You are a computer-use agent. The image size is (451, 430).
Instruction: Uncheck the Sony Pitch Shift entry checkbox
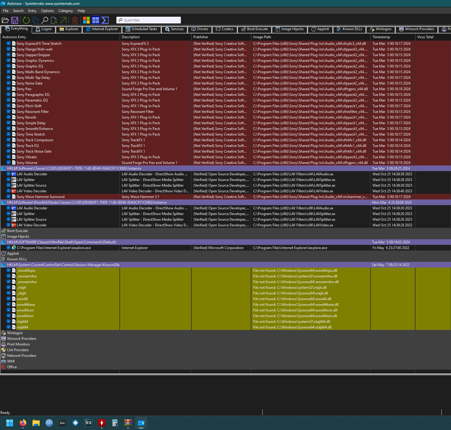[9, 106]
